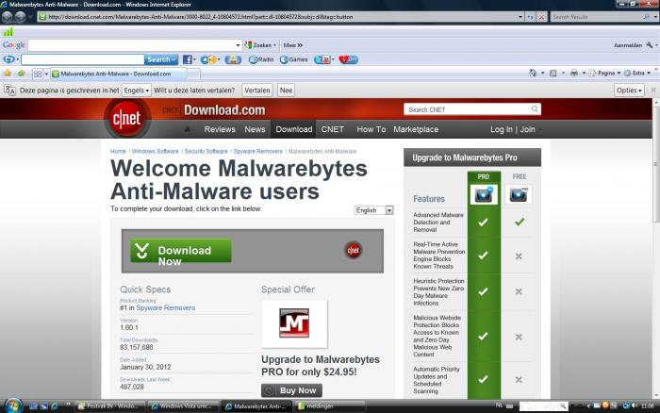
Task: Click the Stop loading X button
Action: [x=541, y=17]
